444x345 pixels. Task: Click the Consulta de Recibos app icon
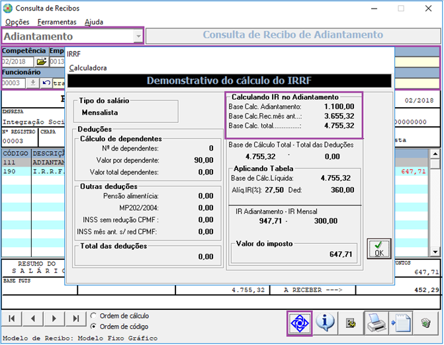(8, 9)
